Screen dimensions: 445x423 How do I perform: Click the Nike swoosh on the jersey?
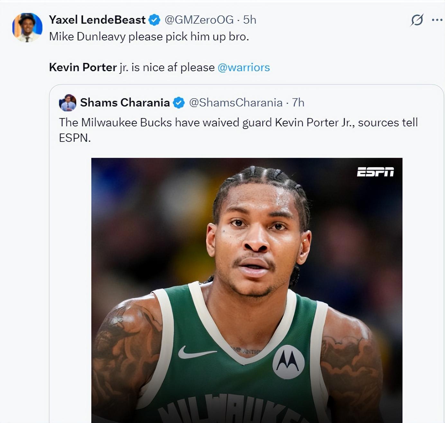(197, 352)
